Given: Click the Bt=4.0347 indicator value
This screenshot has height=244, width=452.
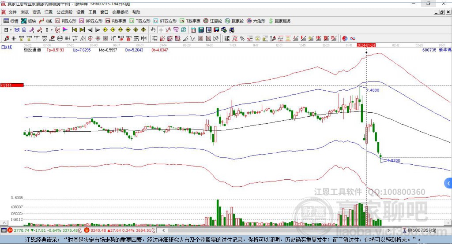Looking at the screenshot, I should pyautogui.click(x=160, y=50).
